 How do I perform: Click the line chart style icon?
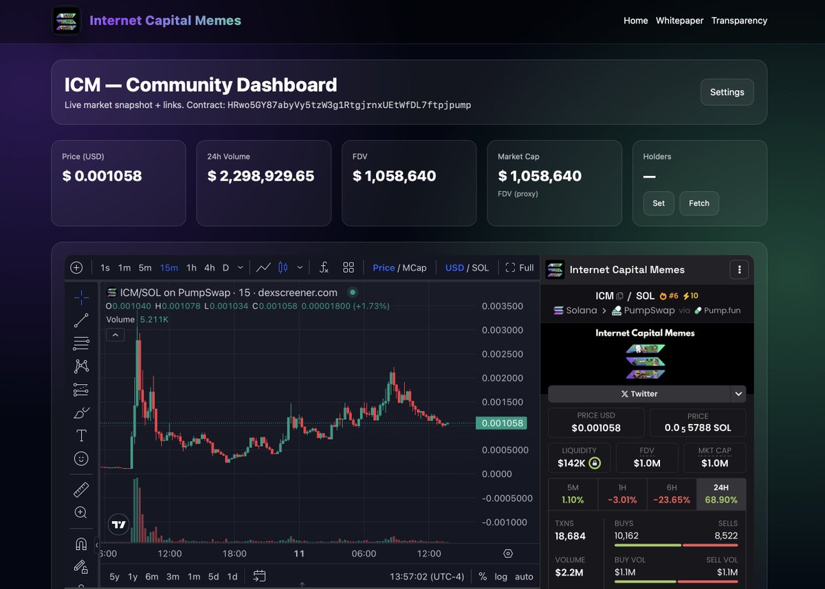click(263, 267)
